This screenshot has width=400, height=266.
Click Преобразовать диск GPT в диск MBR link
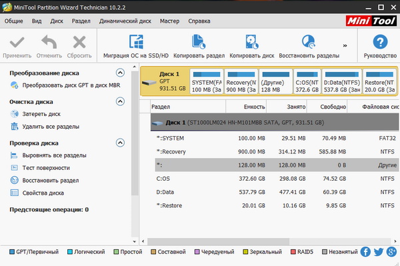[71, 85]
